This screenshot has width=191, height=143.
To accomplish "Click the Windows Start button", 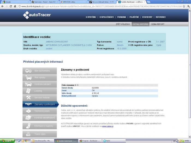I will coord(7,141).
